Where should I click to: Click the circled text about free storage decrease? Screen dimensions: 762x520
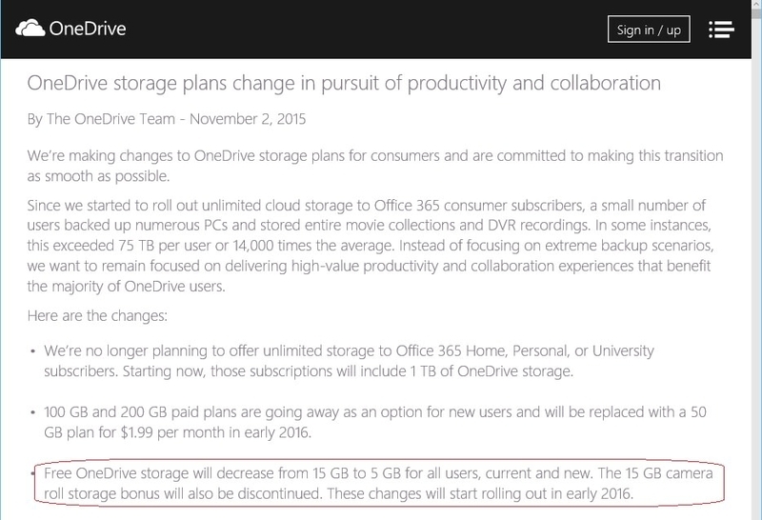pos(378,483)
